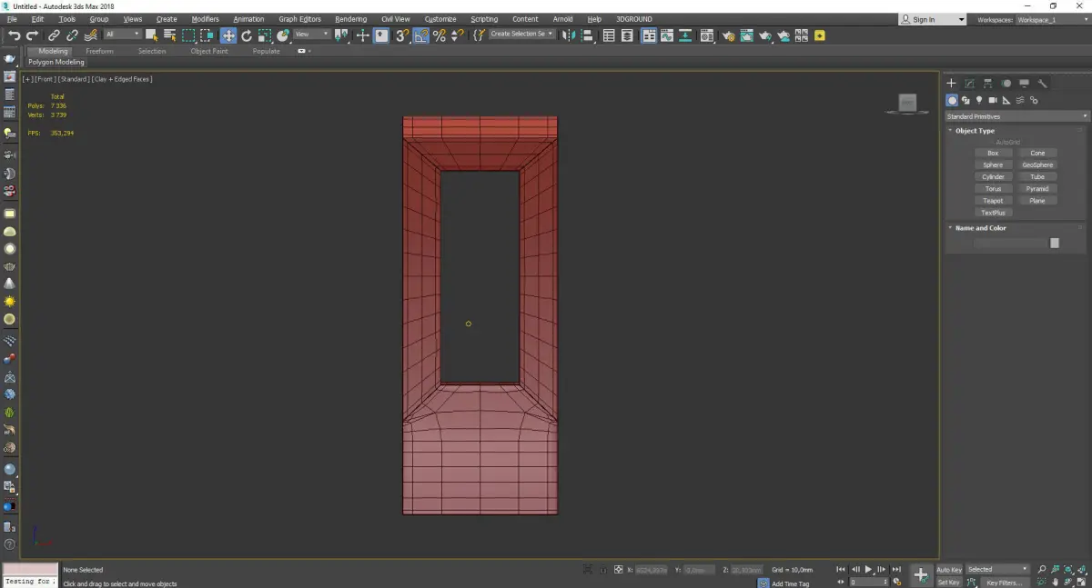Activate Select and Rotate tool

click(247, 35)
